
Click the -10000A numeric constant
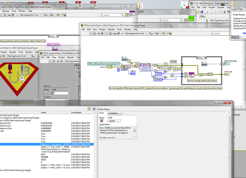pos(158,80)
